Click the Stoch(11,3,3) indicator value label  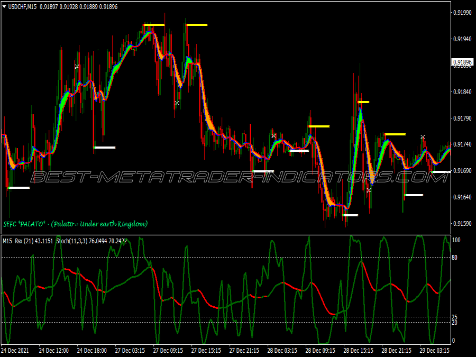point(91,241)
